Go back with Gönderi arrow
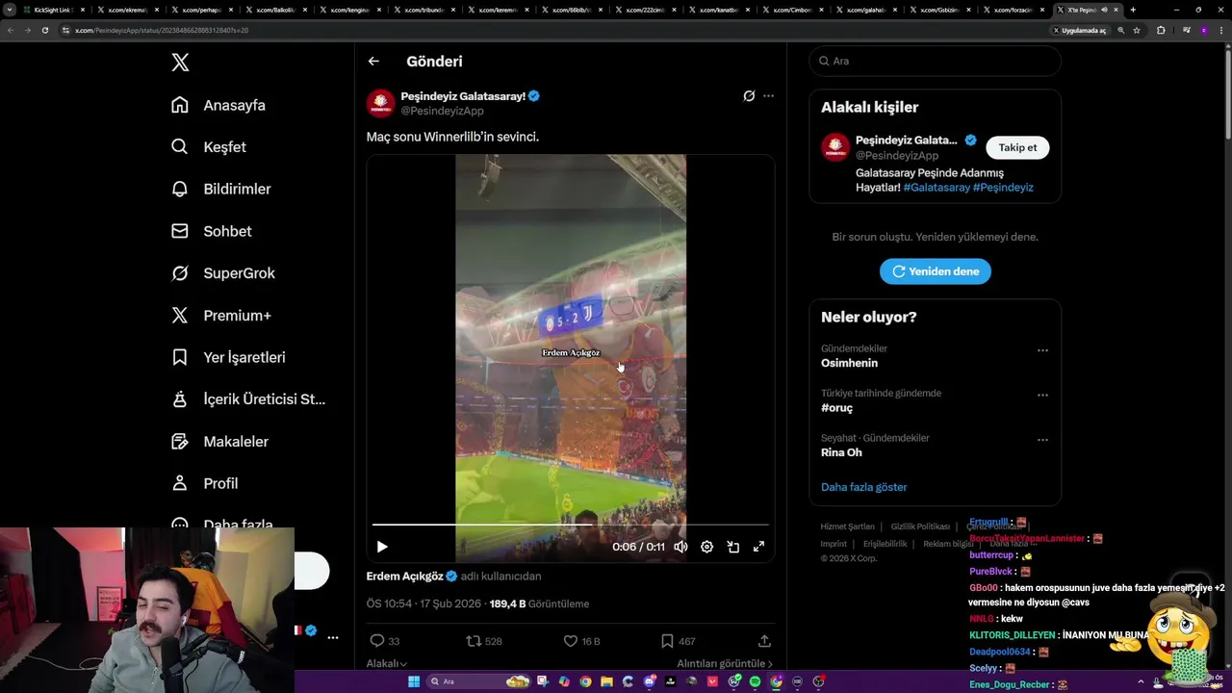This screenshot has height=693, width=1232. [x=373, y=61]
